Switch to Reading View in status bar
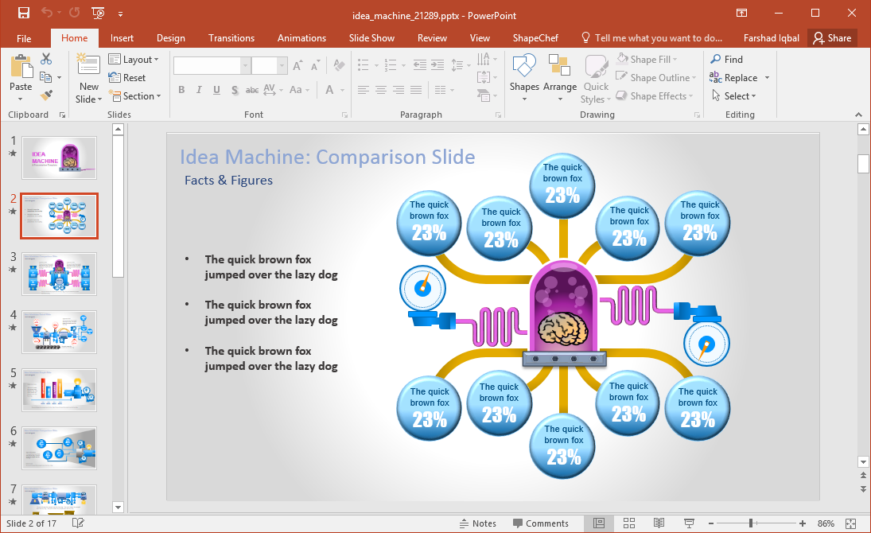Screen dimensions: 871x533 (x=659, y=523)
